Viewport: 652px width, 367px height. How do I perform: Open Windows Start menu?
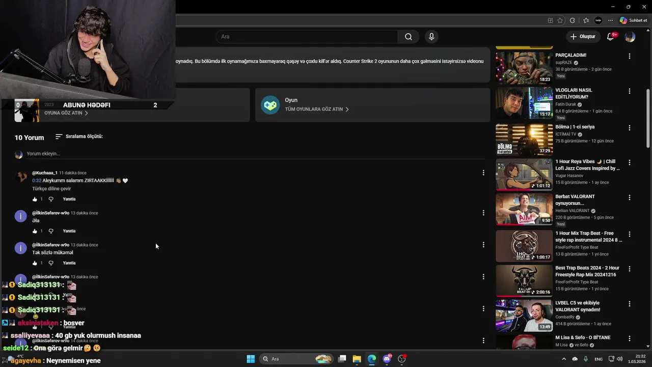(251, 359)
